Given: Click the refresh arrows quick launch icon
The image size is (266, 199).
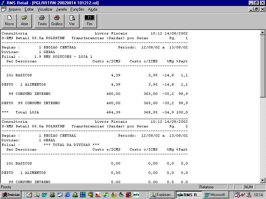Looking at the screenshot, I should 60,195.
